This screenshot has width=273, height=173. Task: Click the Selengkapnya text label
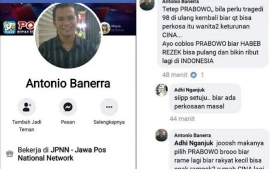point(109,122)
